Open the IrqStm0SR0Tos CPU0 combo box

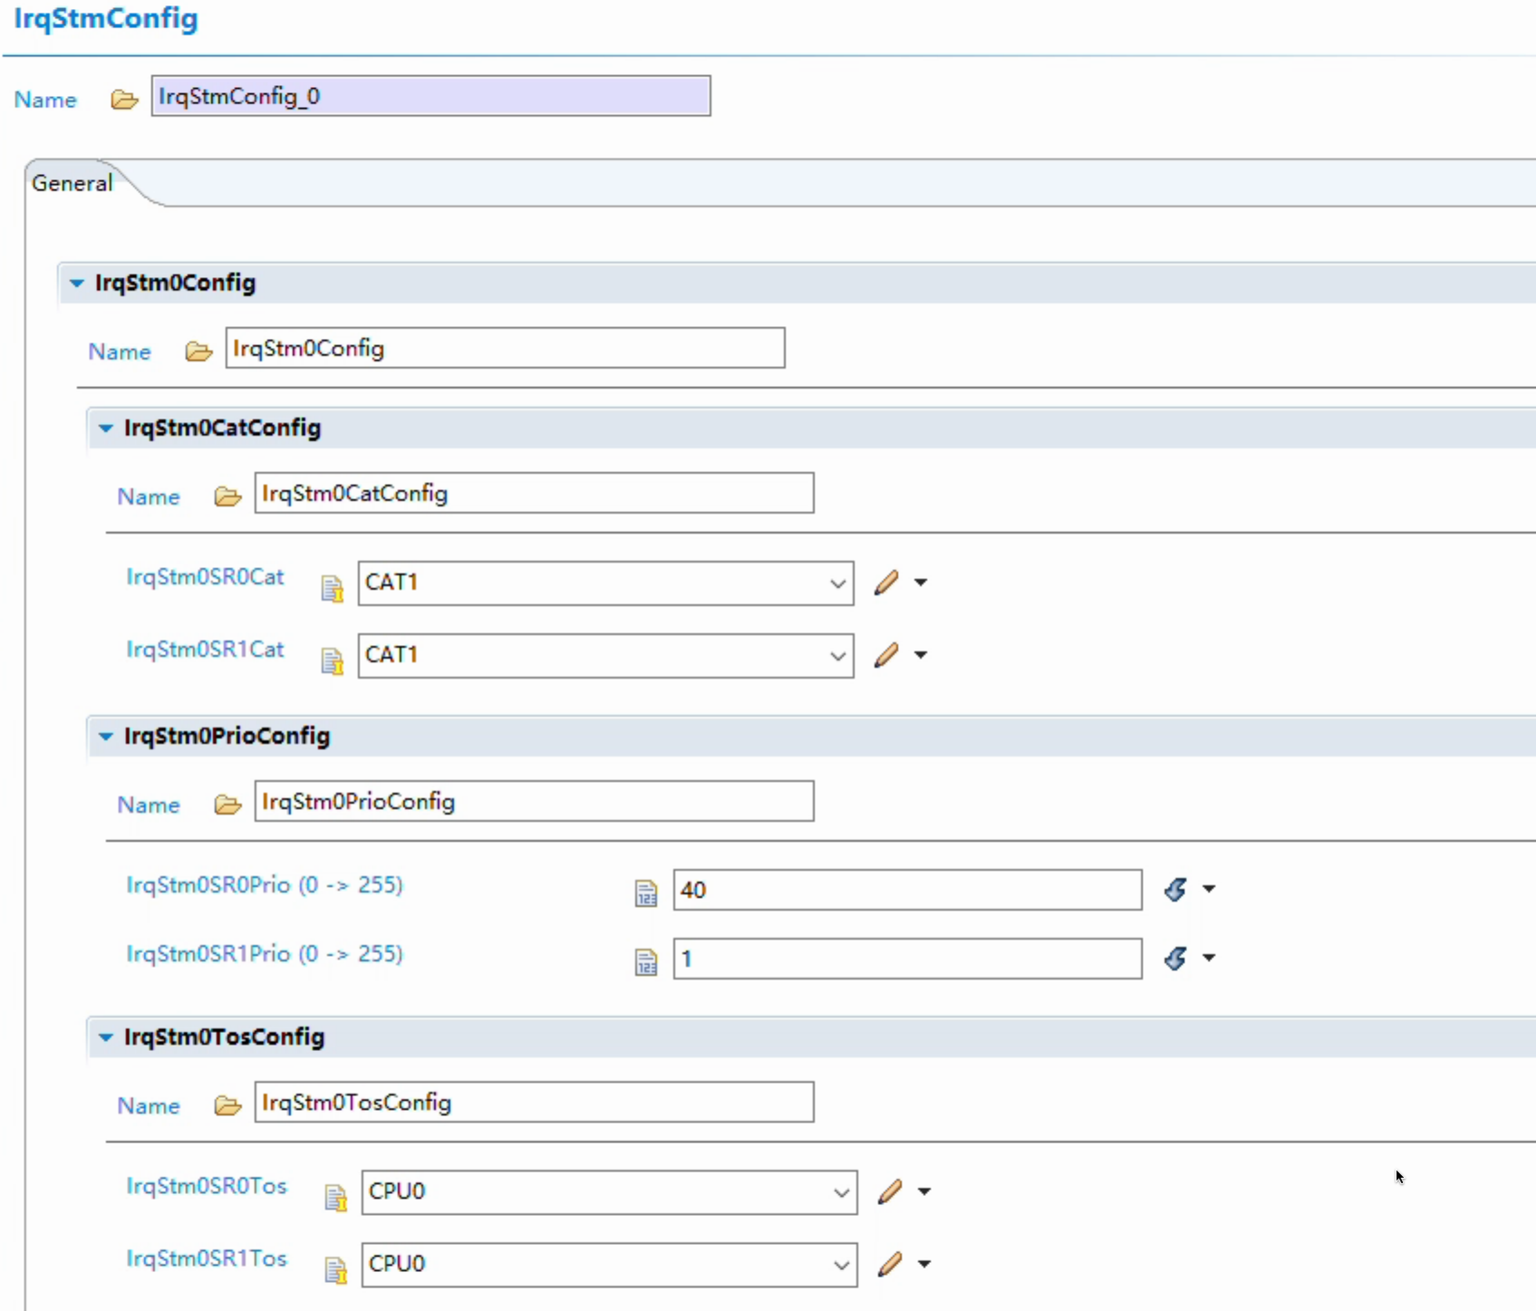coord(609,1191)
